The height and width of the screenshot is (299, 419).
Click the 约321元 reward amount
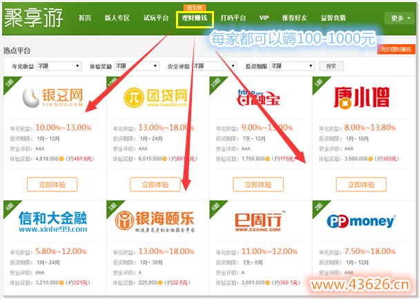[x=78, y=282]
